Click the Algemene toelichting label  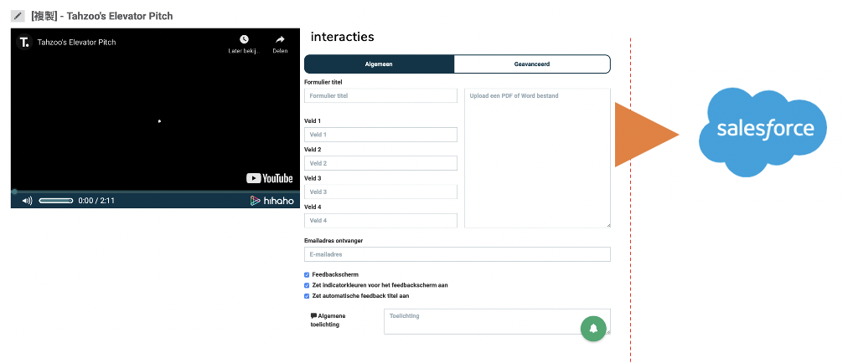328,320
